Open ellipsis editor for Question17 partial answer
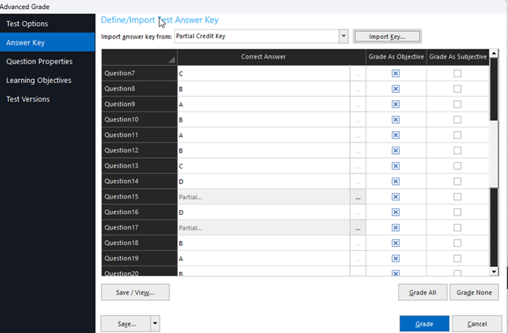Screen dimensions: 508x333 [x=357, y=228]
